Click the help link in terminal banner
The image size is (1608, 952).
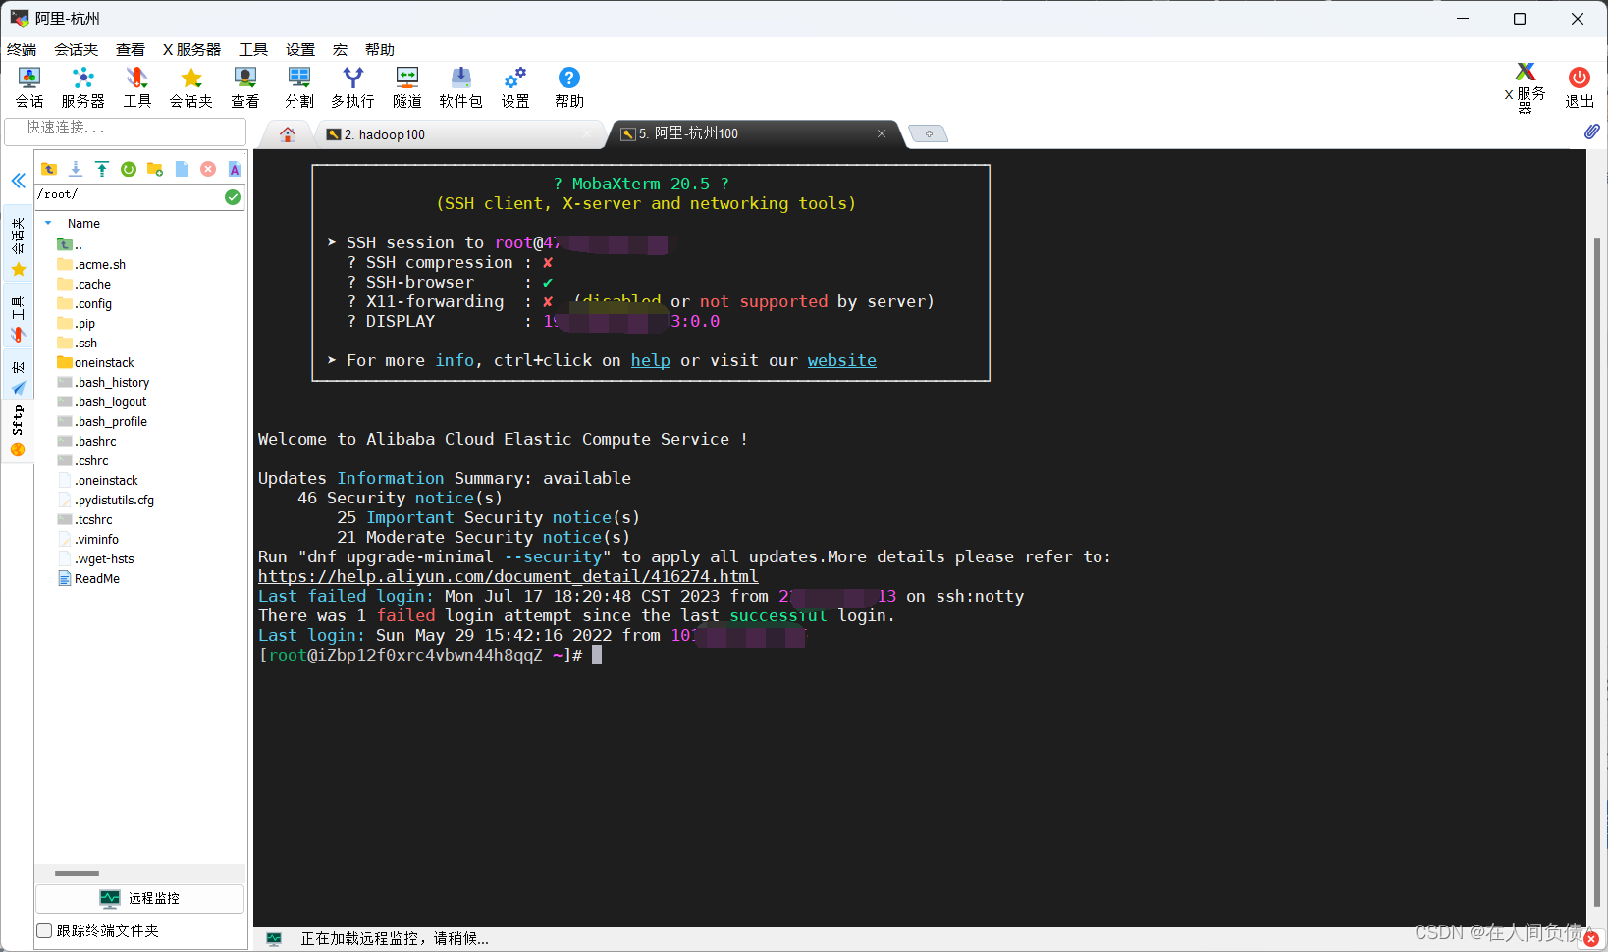[x=650, y=360]
